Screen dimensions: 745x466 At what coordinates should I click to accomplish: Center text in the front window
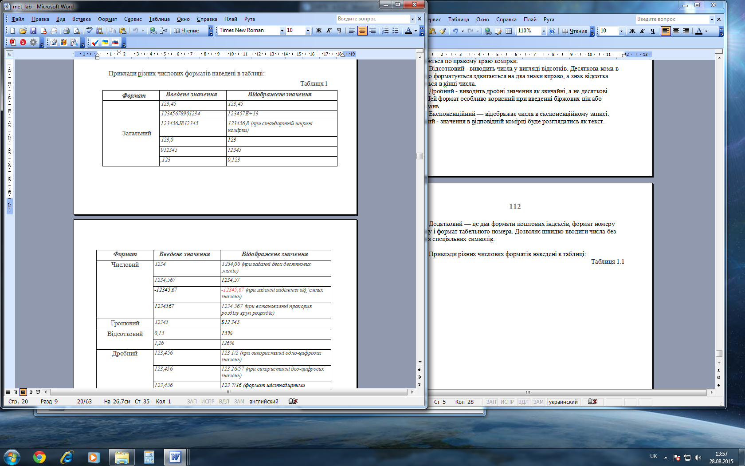coord(362,31)
